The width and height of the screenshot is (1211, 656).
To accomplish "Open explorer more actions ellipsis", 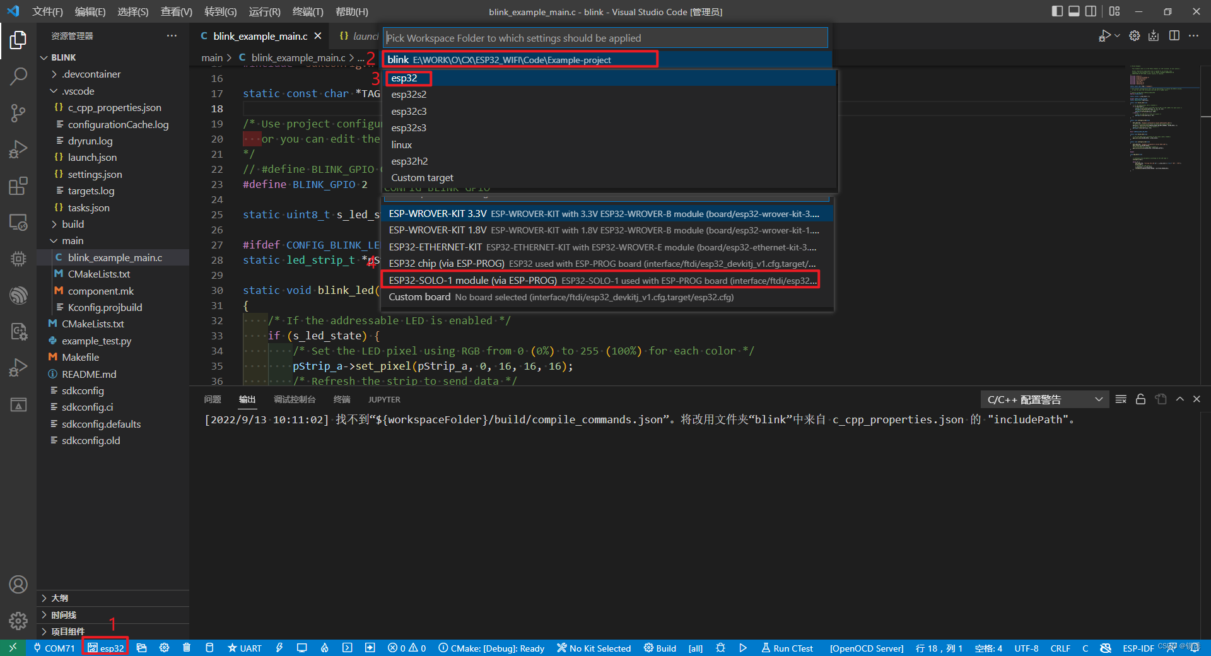I will point(172,36).
